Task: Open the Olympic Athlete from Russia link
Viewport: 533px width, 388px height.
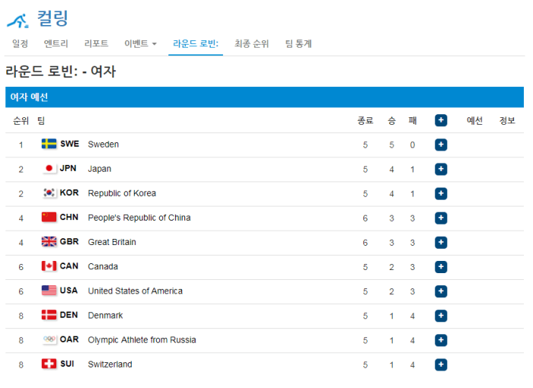Action: tap(142, 340)
